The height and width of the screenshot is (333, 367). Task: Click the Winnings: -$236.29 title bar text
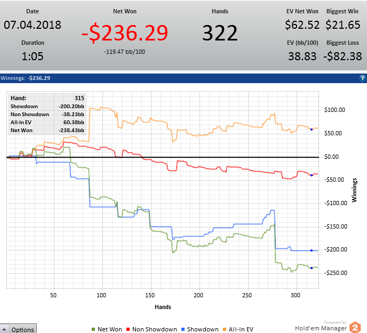(x=25, y=78)
